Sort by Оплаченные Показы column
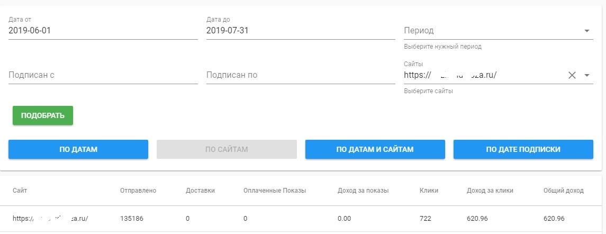Image resolution: width=606 pixels, height=234 pixels. 275,191
